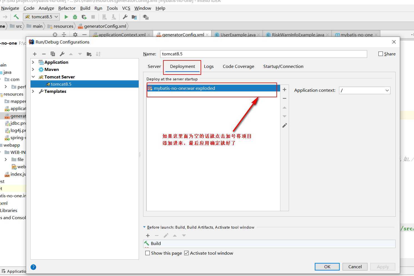
Task: Remove deployment artifact with minus icon
Action: point(285,98)
